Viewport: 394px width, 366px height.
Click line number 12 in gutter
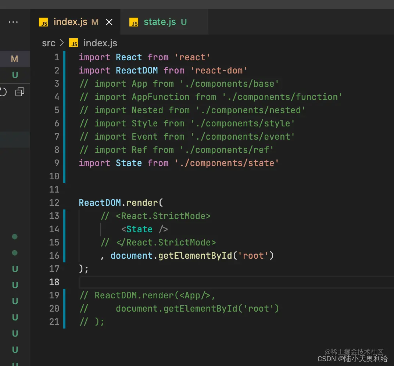pos(54,203)
